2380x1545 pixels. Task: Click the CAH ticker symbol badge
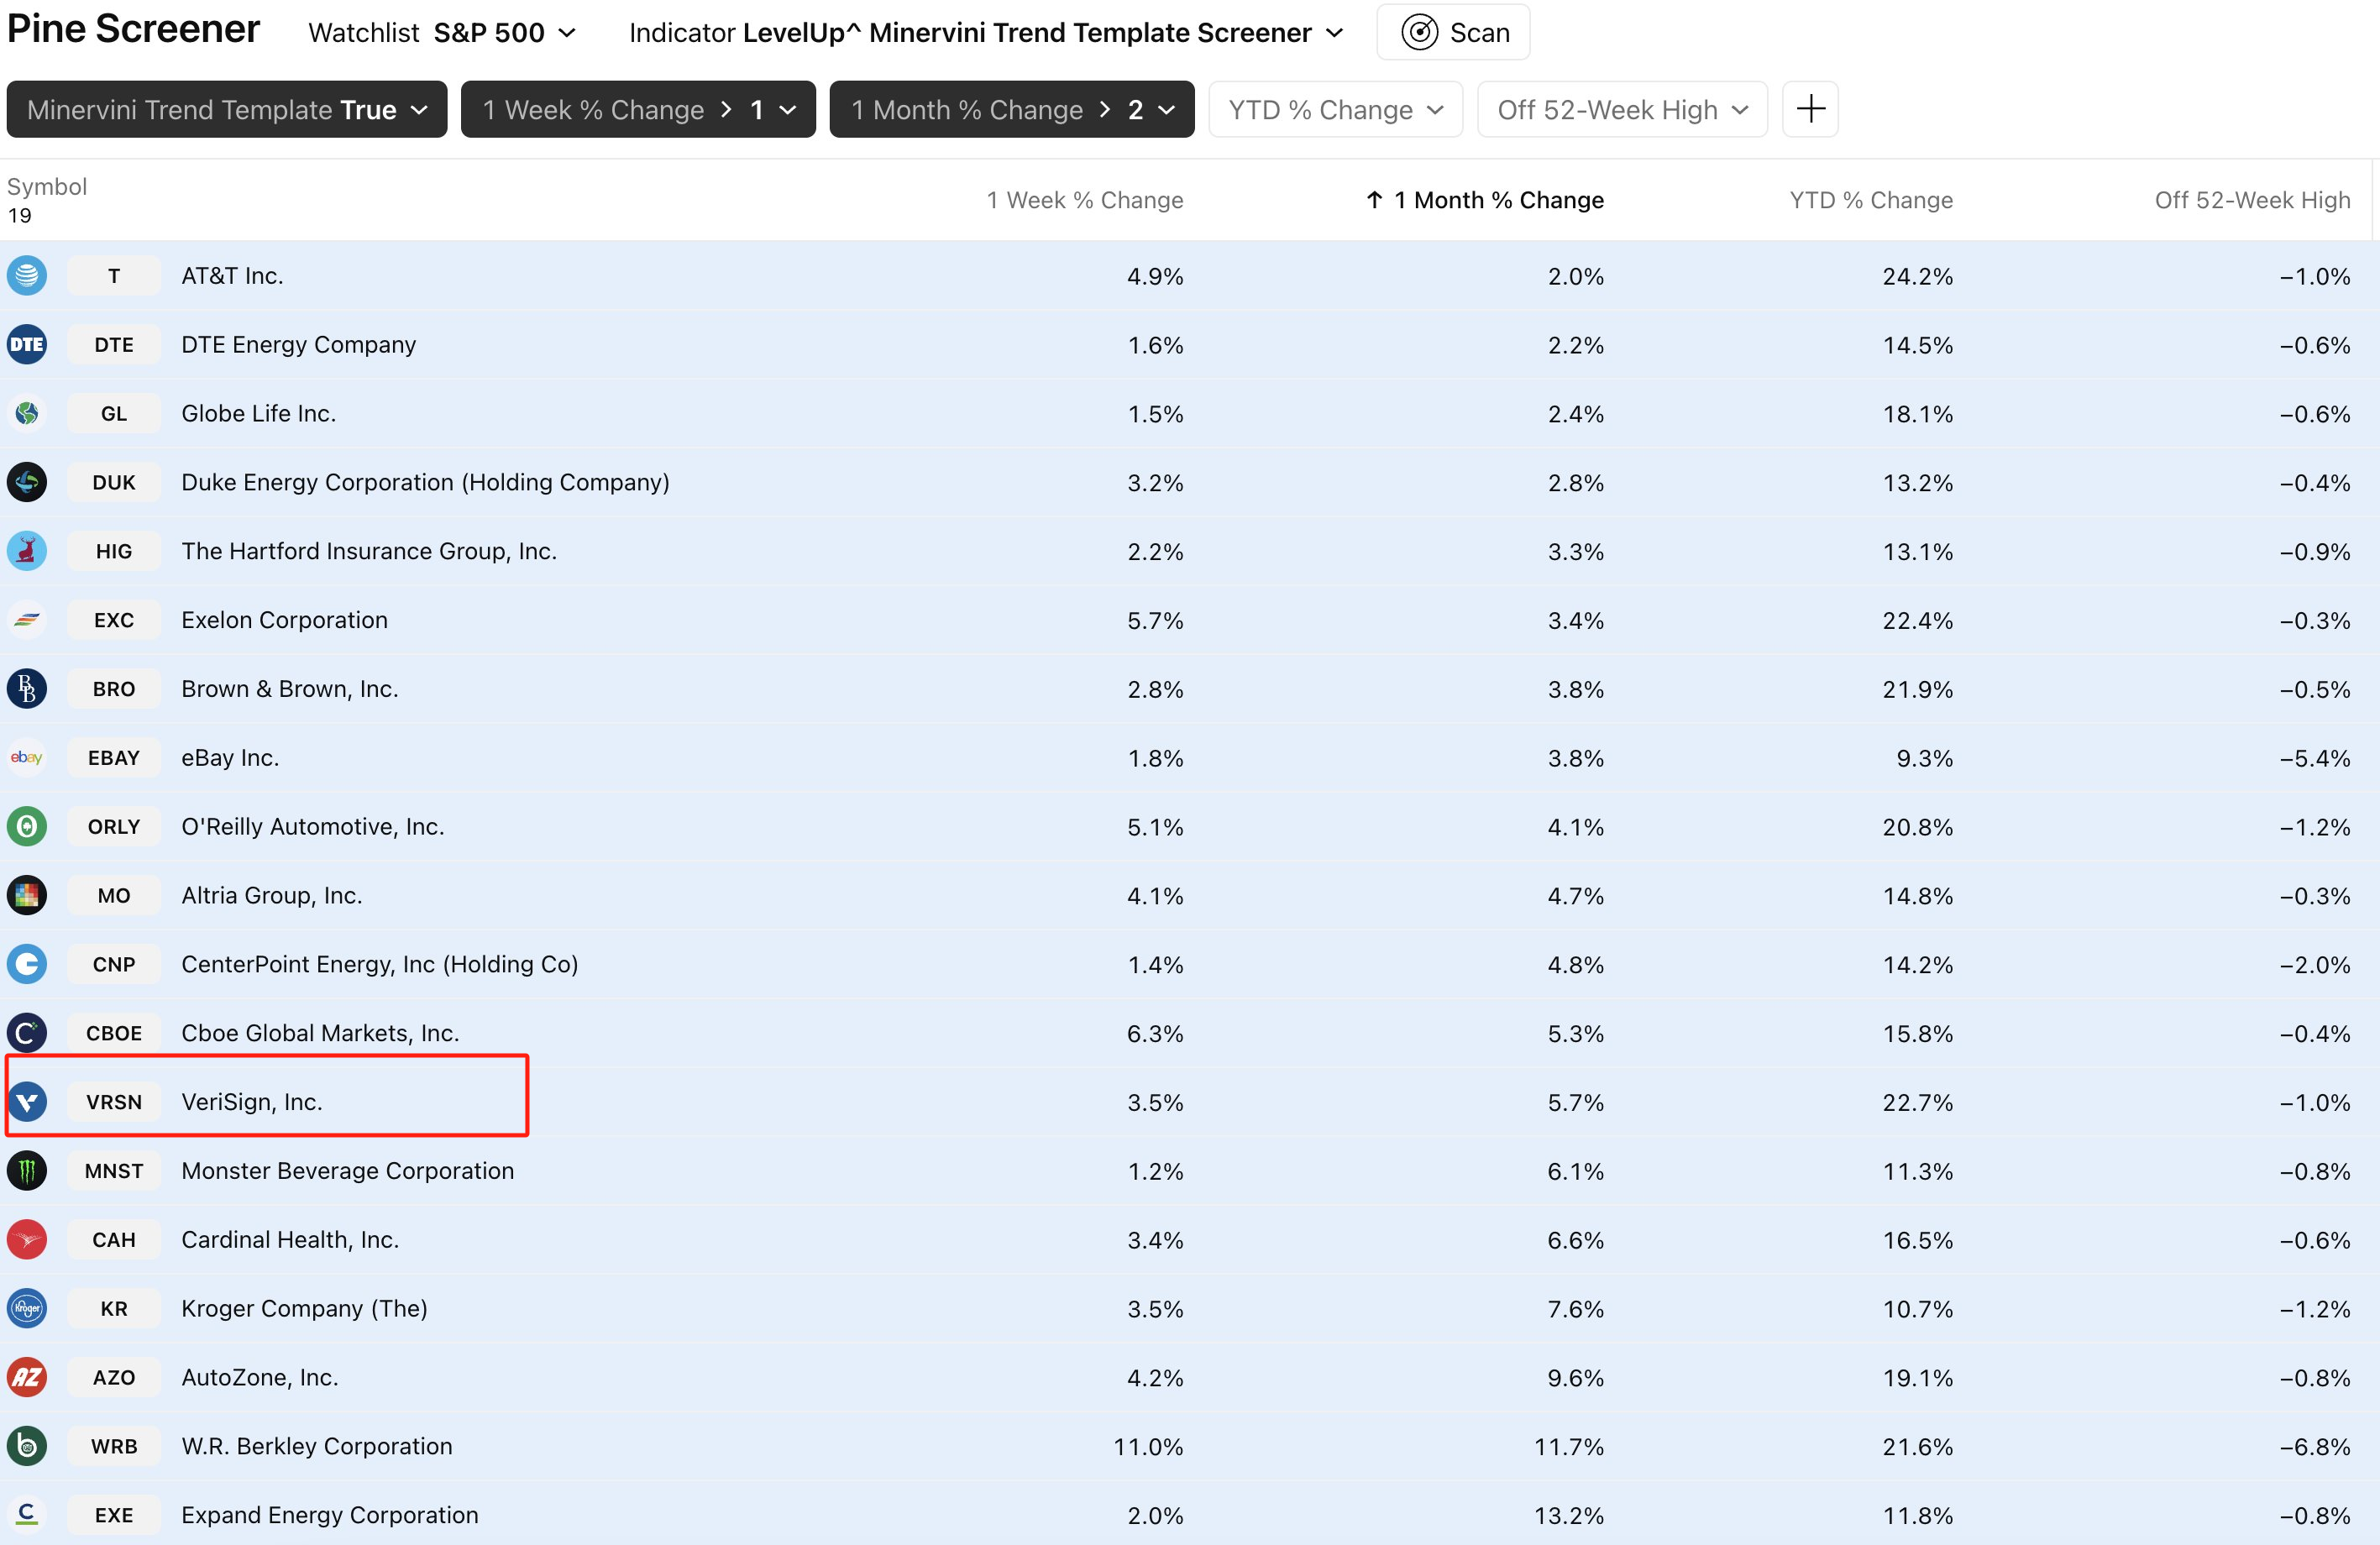tap(114, 1239)
